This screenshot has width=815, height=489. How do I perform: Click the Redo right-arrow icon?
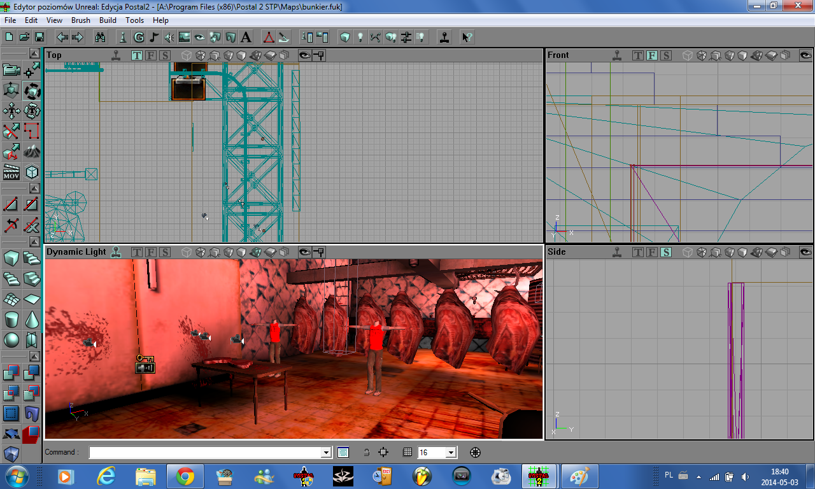point(77,37)
